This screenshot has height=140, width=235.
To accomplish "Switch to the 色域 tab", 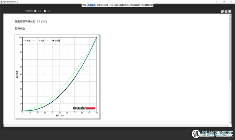I will tap(84, 5).
